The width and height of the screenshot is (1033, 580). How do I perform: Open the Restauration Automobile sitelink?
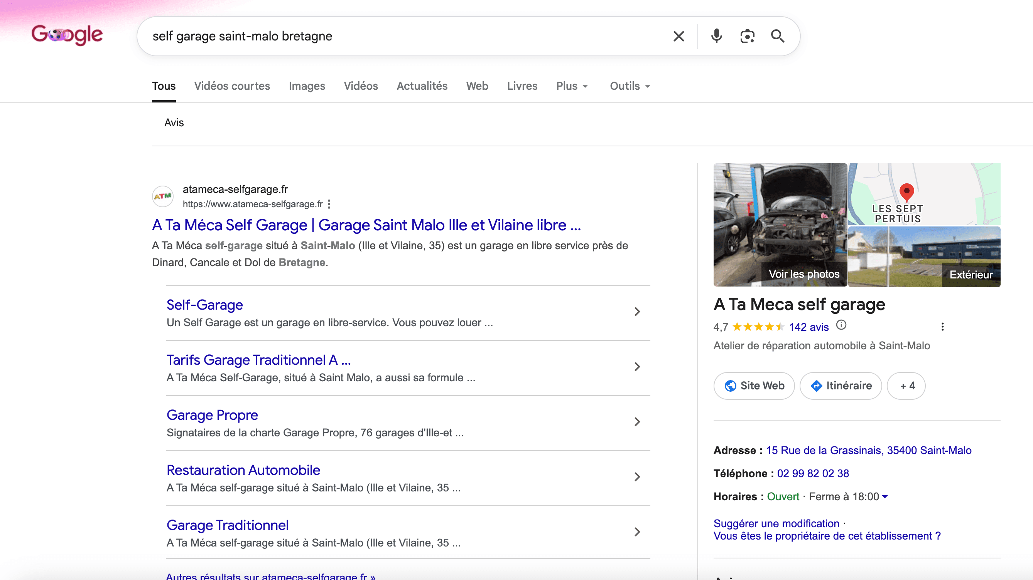pyautogui.click(x=243, y=470)
